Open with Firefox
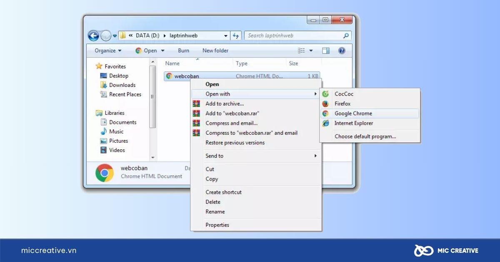 370,104
